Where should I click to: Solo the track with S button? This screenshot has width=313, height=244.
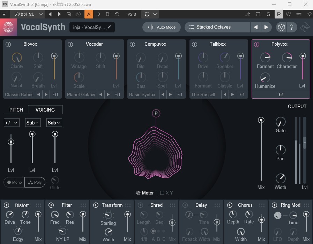coord(268,14)
